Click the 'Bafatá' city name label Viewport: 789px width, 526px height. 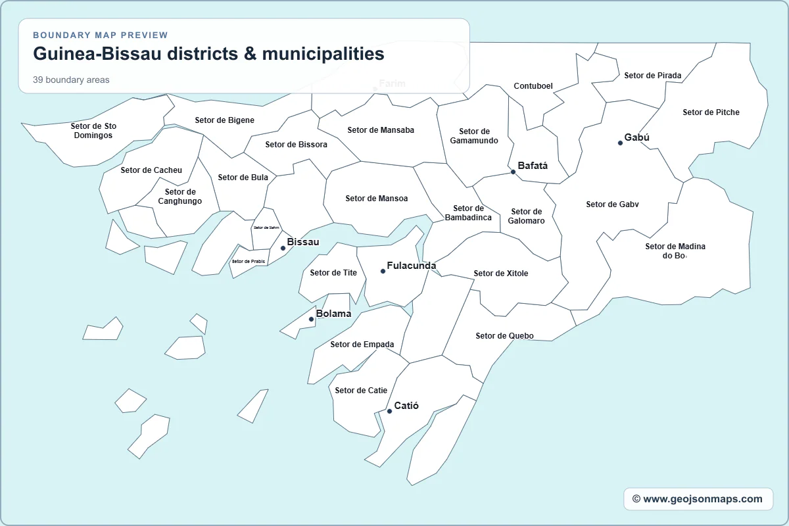[533, 166]
